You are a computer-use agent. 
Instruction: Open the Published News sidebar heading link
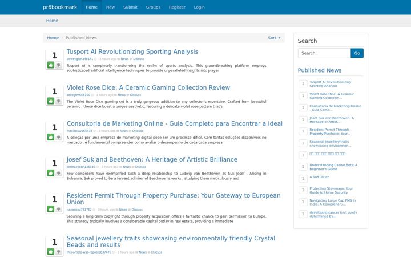[x=320, y=70]
